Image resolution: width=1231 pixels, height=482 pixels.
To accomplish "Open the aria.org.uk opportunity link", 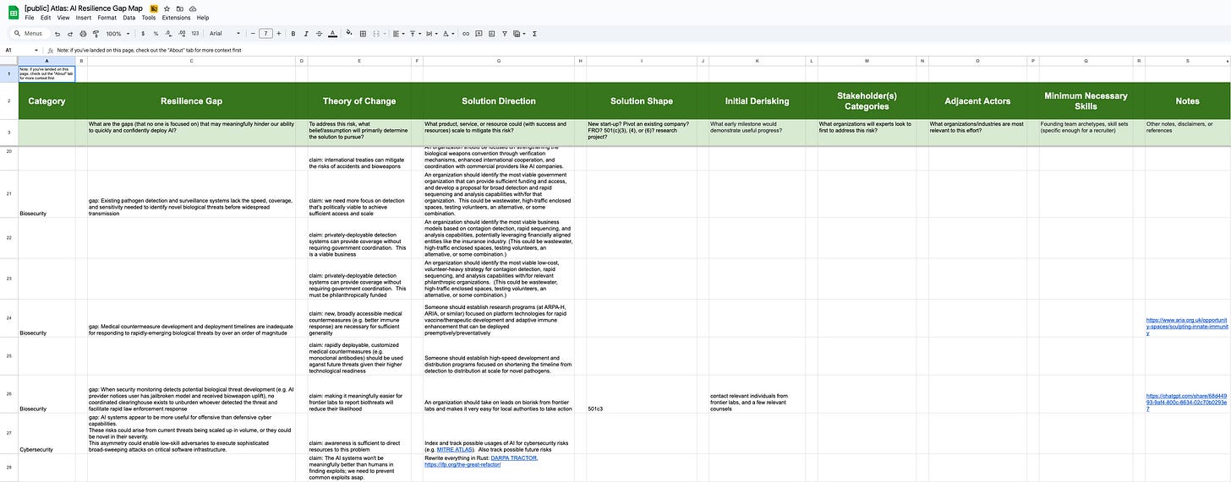I will click(1187, 326).
